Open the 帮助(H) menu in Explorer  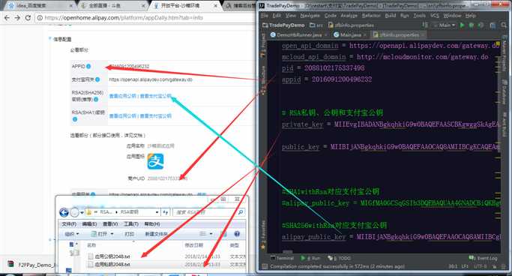152,224
